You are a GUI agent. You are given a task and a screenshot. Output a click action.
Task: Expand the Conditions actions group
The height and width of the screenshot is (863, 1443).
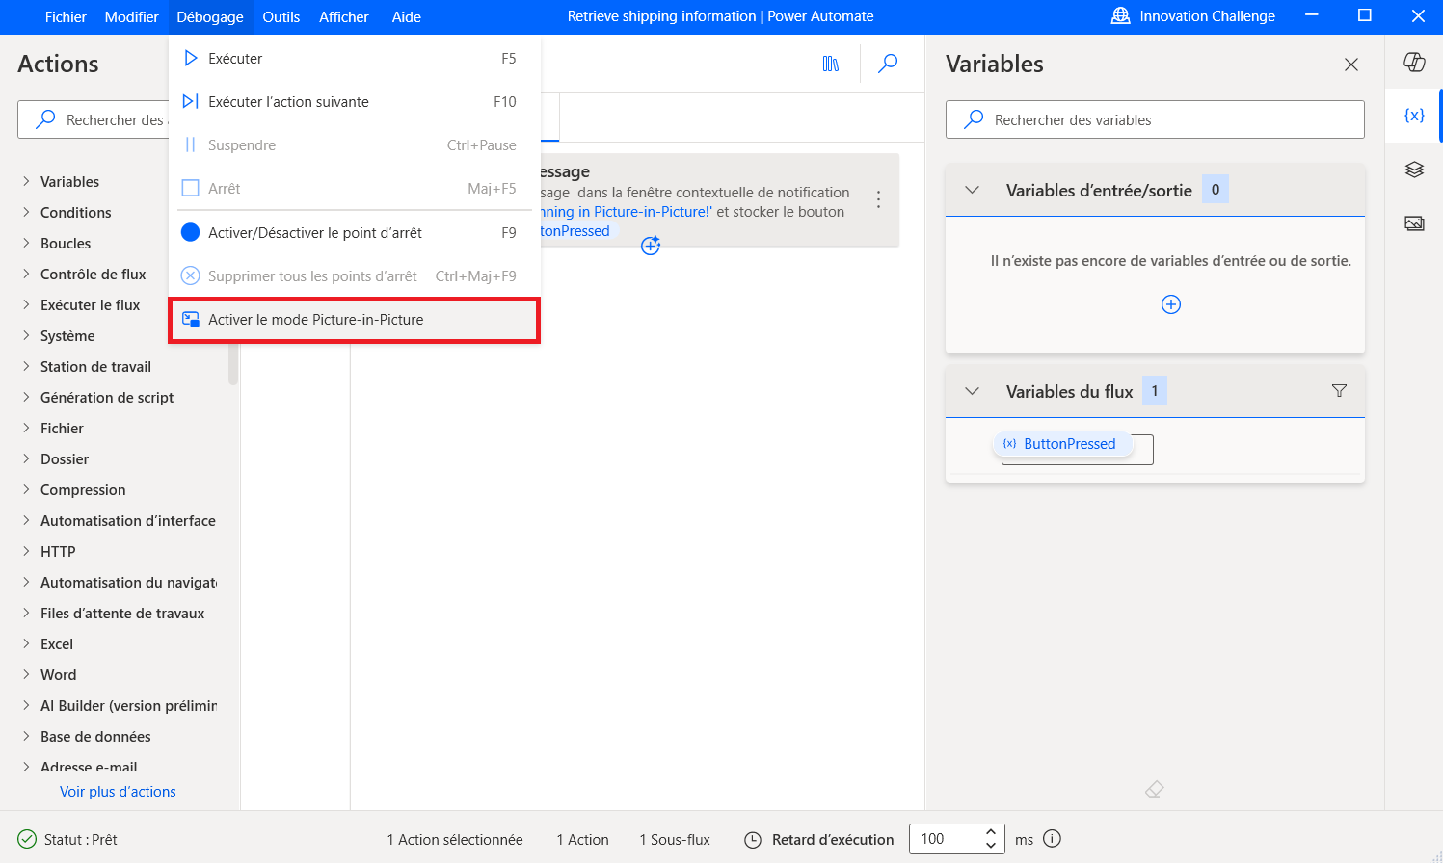pyautogui.click(x=27, y=212)
